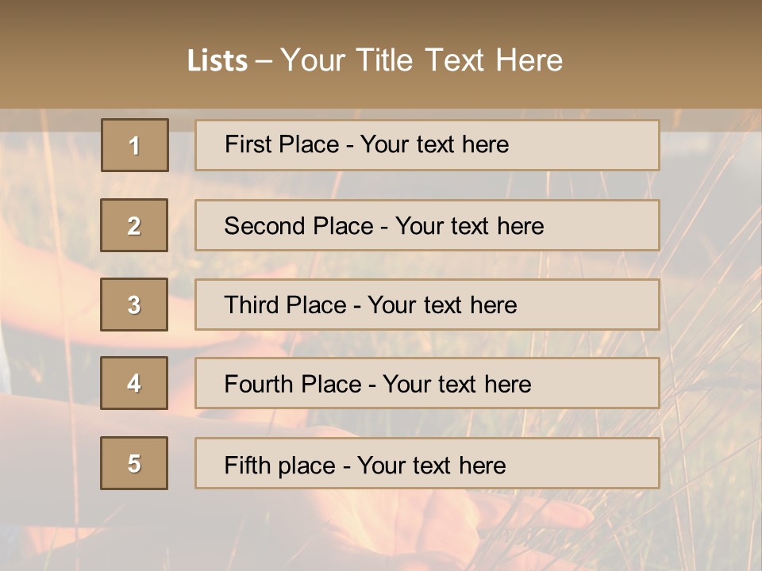
Task: Select the number 2 box
Action: click(134, 225)
